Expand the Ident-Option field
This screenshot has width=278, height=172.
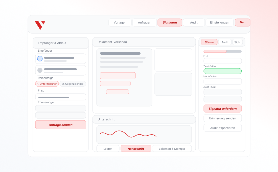pyautogui.click(x=222, y=81)
